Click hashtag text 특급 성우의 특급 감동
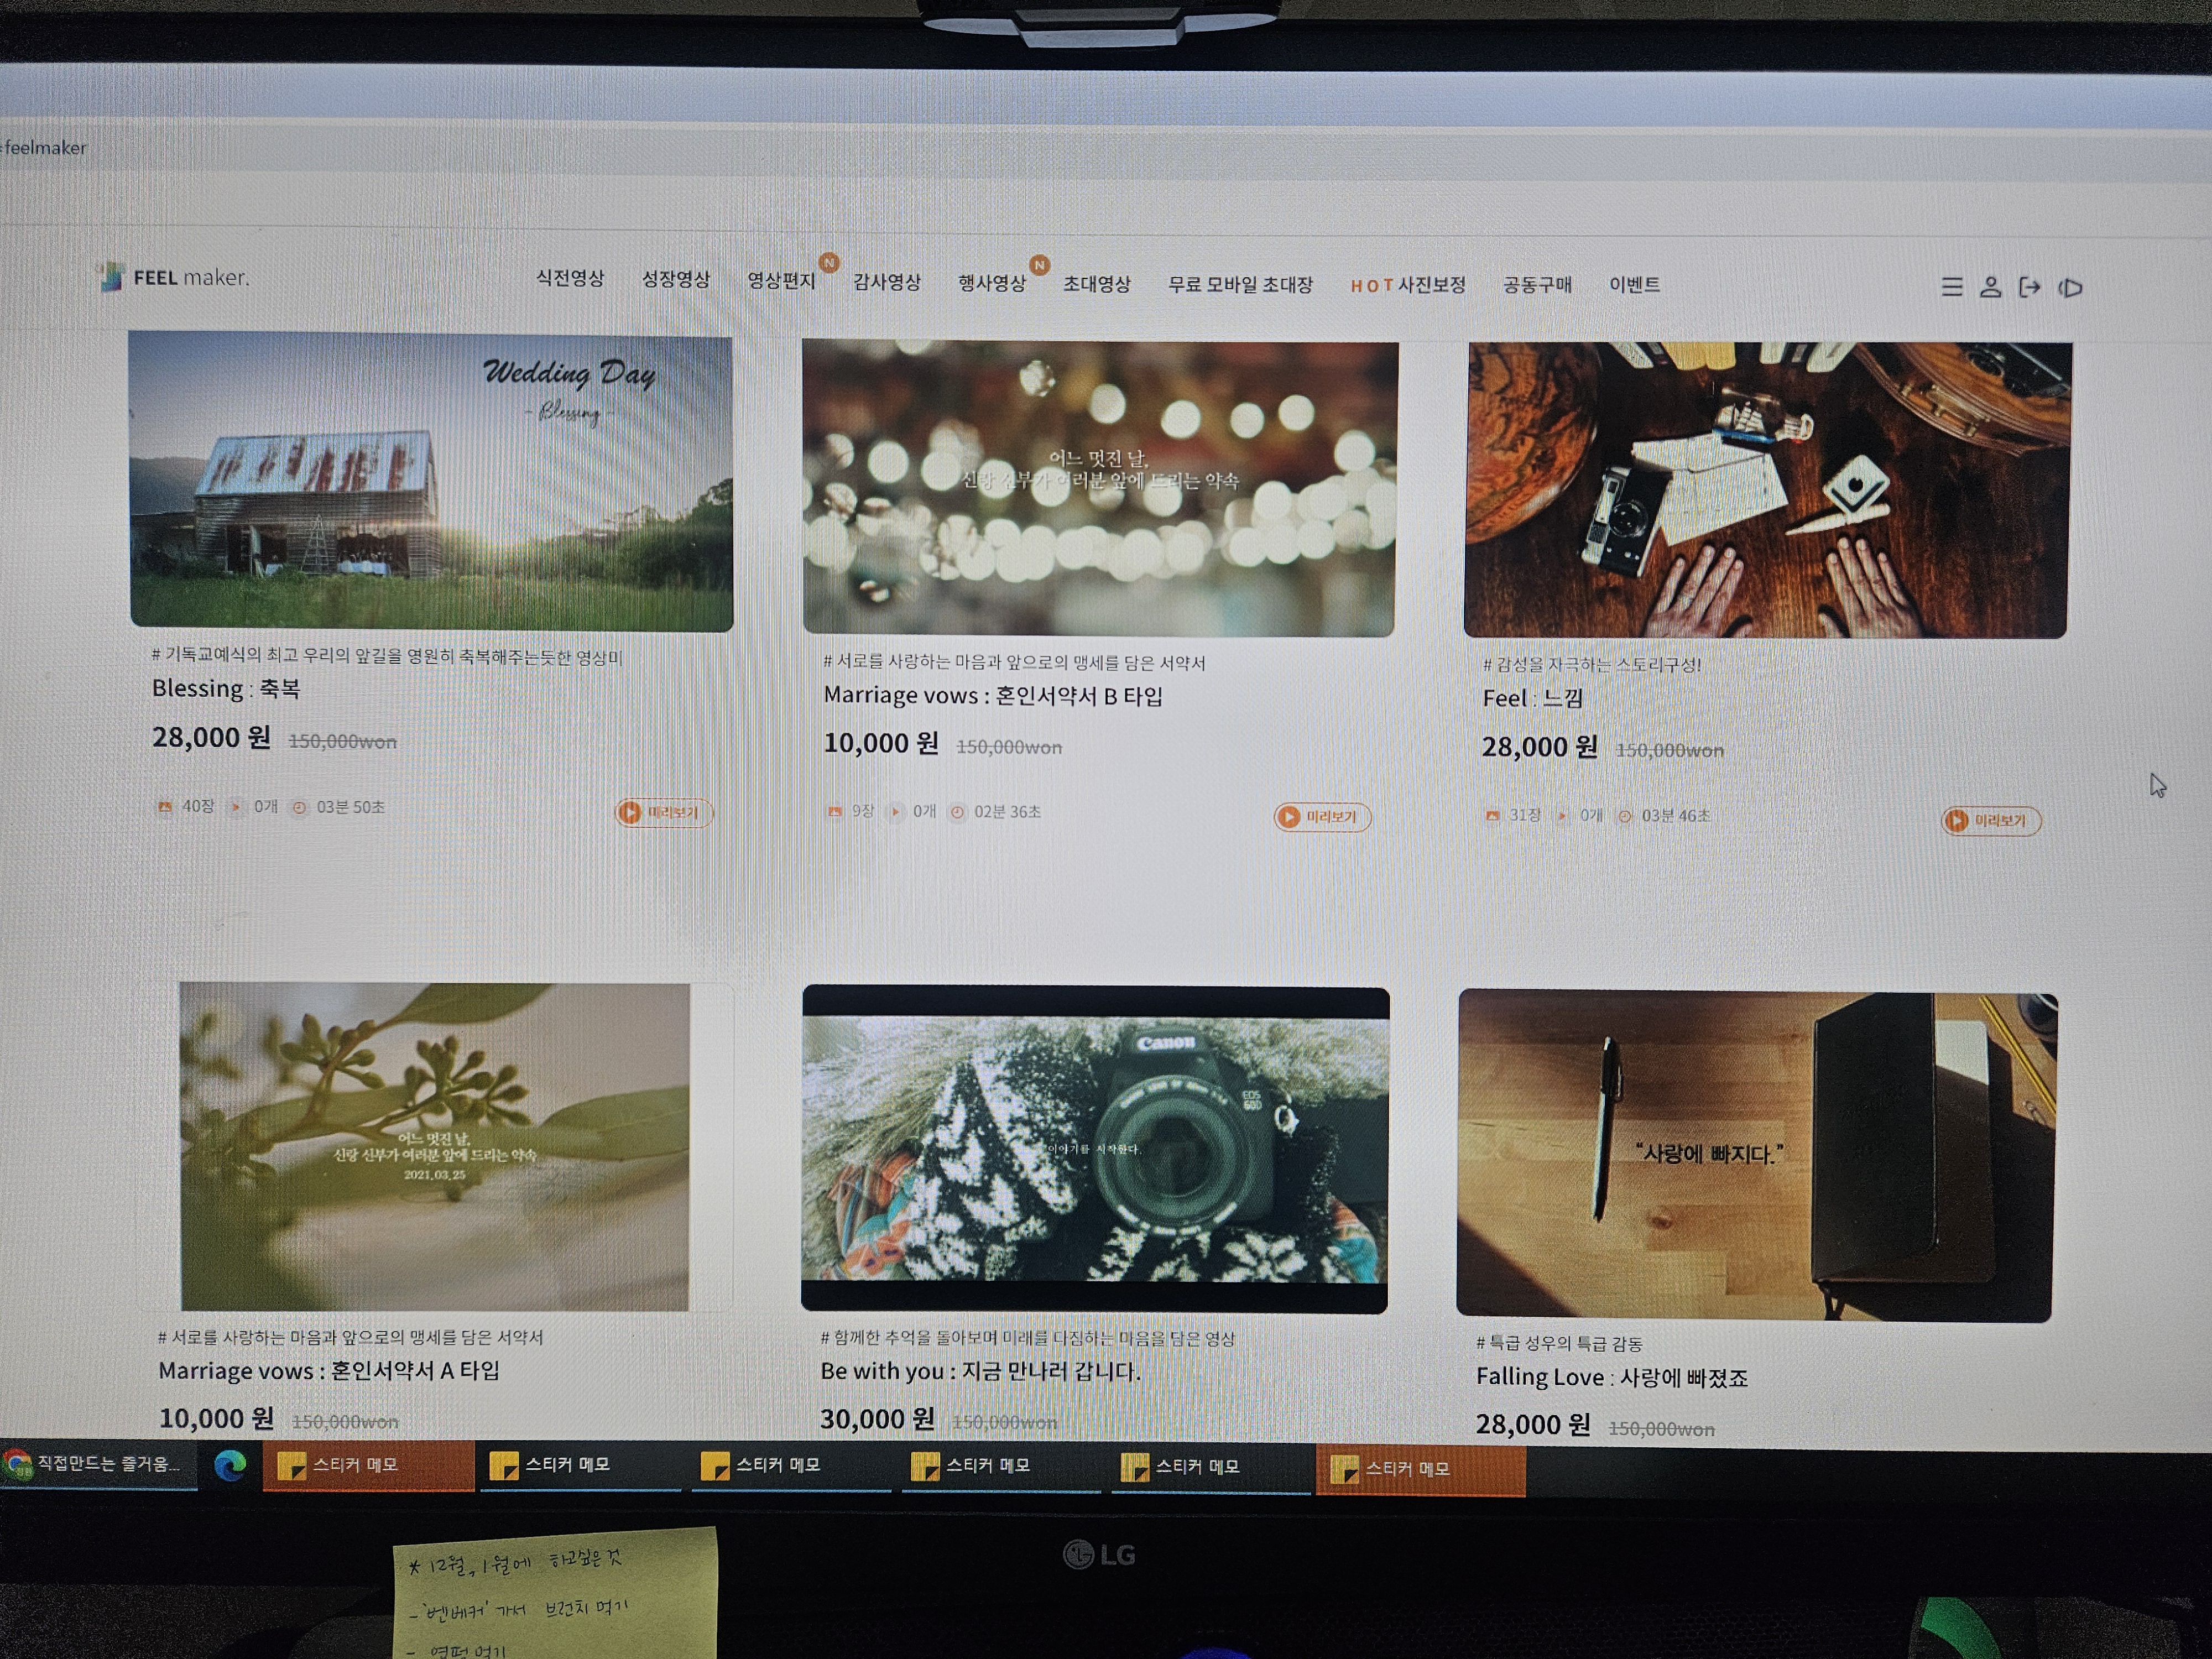Viewport: 2212px width, 1659px height. point(1559,1344)
